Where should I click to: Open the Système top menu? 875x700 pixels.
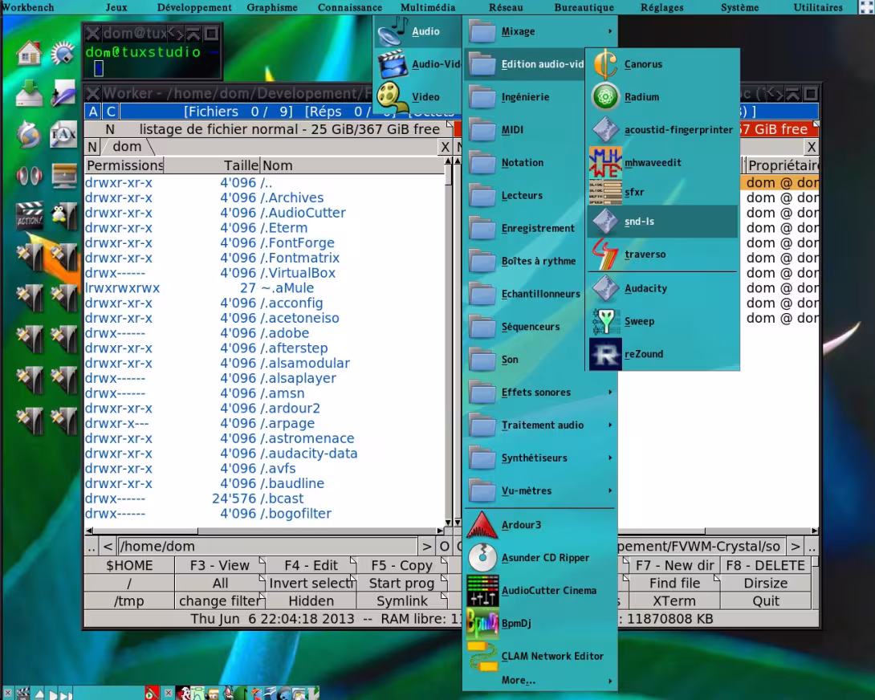(x=739, y=7)
